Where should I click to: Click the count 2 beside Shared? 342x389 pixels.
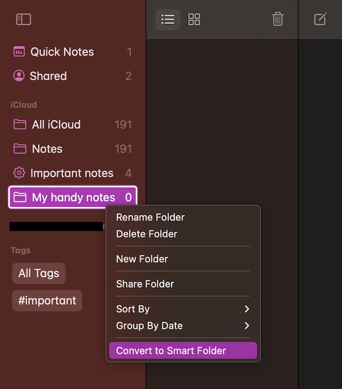[x=128, y=76]
